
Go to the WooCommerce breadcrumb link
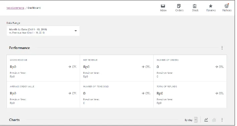(15, 8)
